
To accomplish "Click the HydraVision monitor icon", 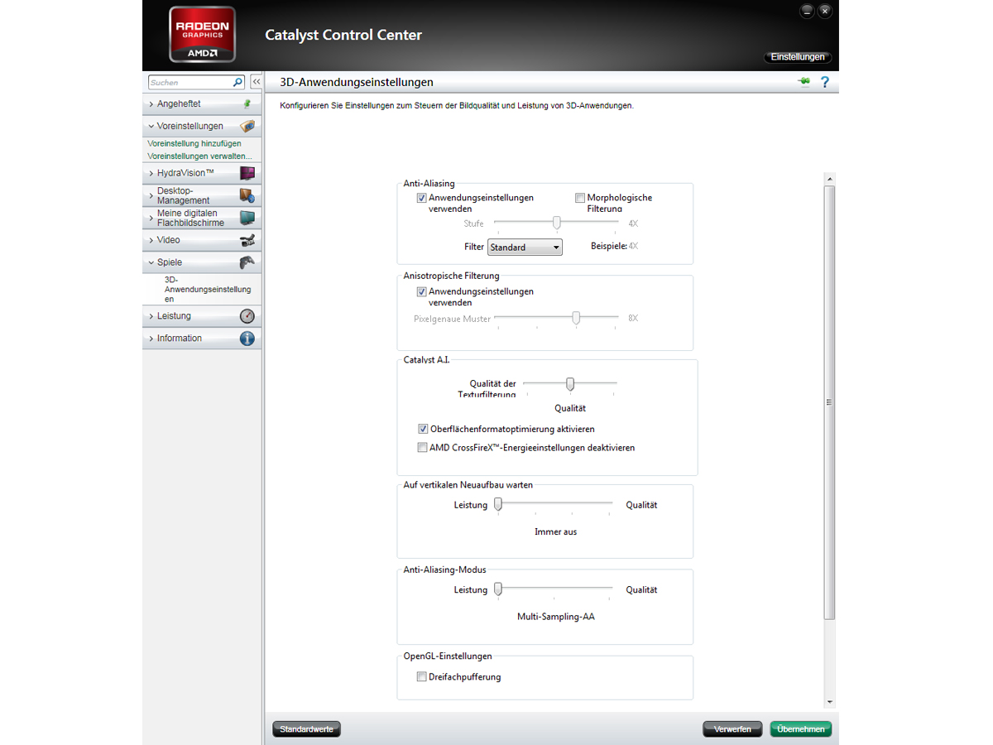I will (x=247, y=173).
